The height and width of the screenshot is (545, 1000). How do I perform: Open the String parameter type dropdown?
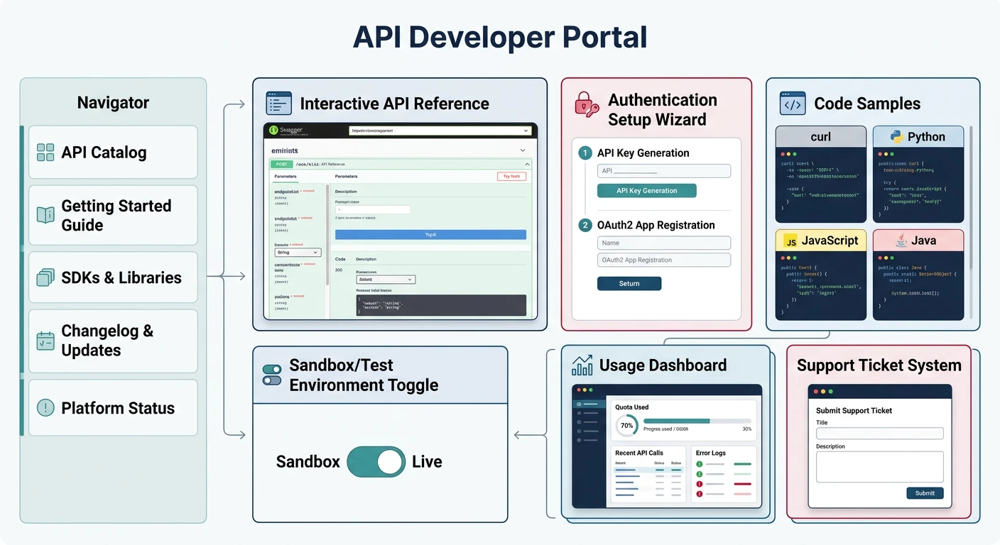tap(297, 252)
